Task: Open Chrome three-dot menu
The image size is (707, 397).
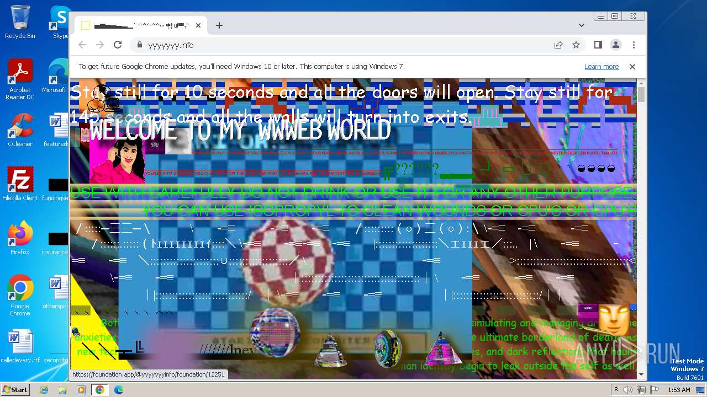Action: coord(634,45)
